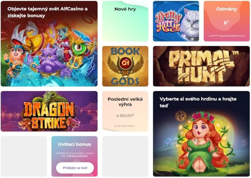Click empty gray tile below Poslední velká výhra

[125, 156]
